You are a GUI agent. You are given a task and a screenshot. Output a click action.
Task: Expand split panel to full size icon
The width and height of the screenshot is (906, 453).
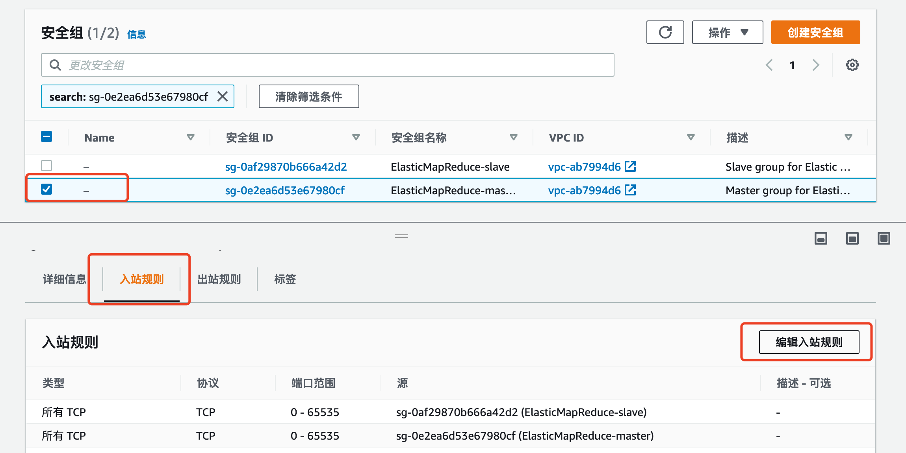[884, 238]
